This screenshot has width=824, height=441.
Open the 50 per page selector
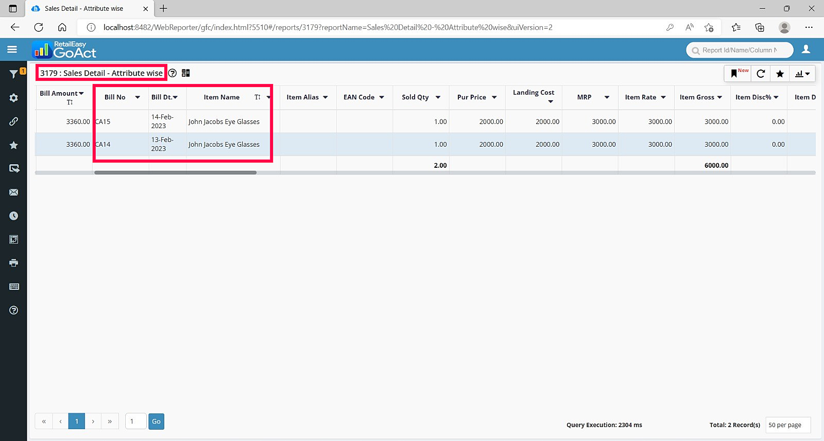pyautogui.click(x=788, y=425)
